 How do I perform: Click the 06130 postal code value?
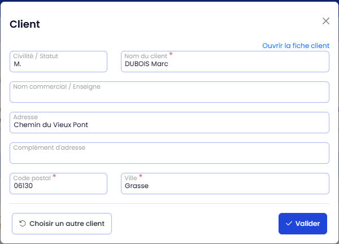[x=24, y=186]
